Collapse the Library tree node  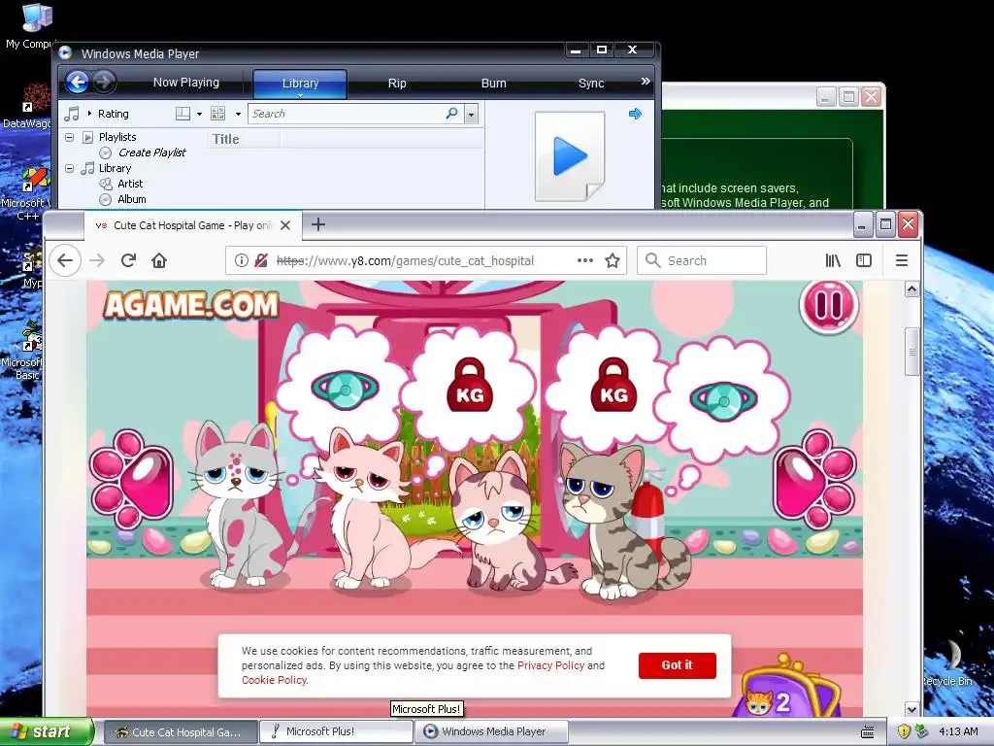click(x=70, y=168)
